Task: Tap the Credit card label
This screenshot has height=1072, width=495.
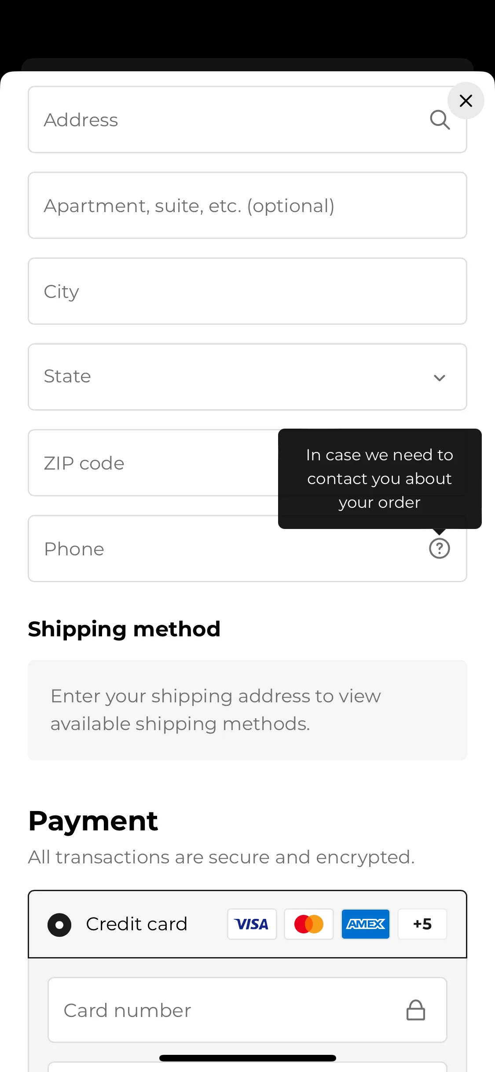Action: click(x=136, y=924)
